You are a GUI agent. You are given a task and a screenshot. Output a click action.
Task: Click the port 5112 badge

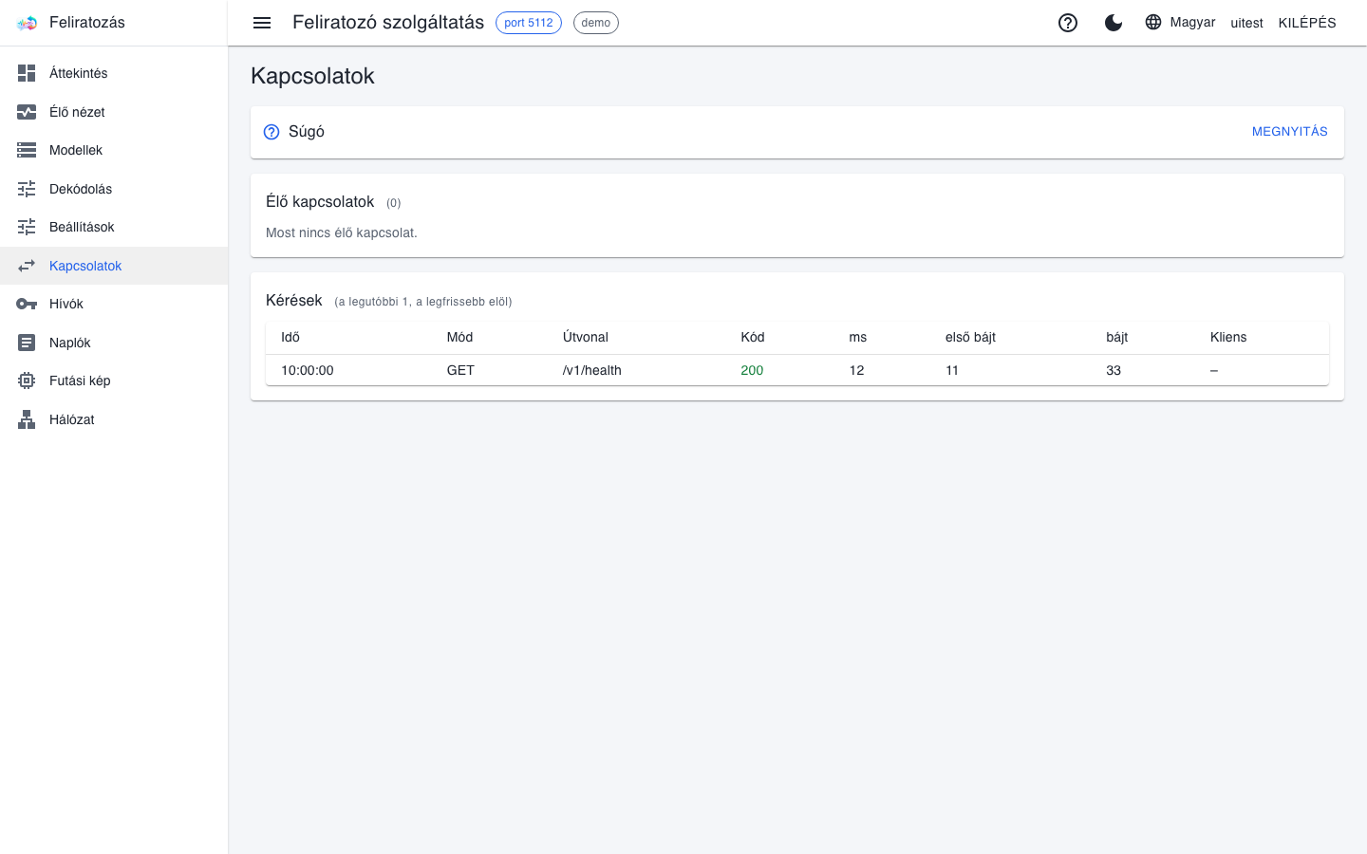(529, 23)
